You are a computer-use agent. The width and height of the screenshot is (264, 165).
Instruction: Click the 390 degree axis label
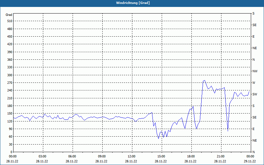coord(10,52)
